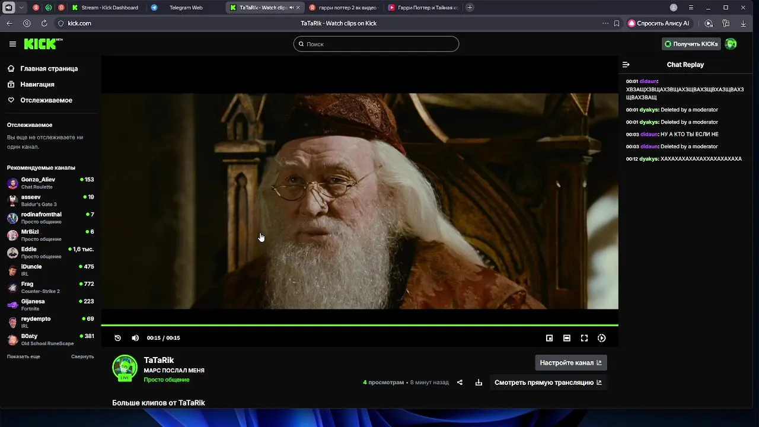Open recommended channel rodinafromthai
This screenshot has height=427, width=759.
(x=50, y=218)
